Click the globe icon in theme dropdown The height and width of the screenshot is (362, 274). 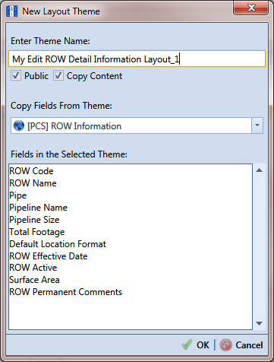click(x=19, y=125)
